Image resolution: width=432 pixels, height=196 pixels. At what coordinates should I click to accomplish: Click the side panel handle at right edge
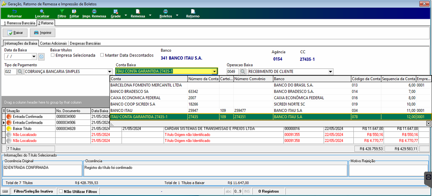(428, 177)
